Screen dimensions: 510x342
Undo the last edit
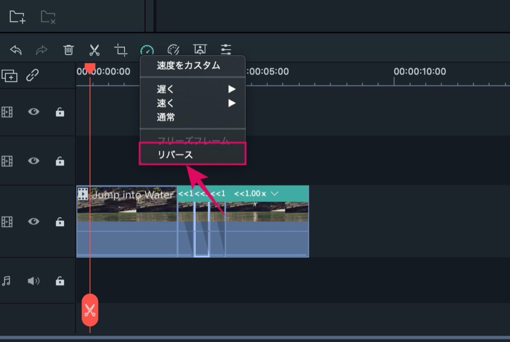click(x=16, y=50)
